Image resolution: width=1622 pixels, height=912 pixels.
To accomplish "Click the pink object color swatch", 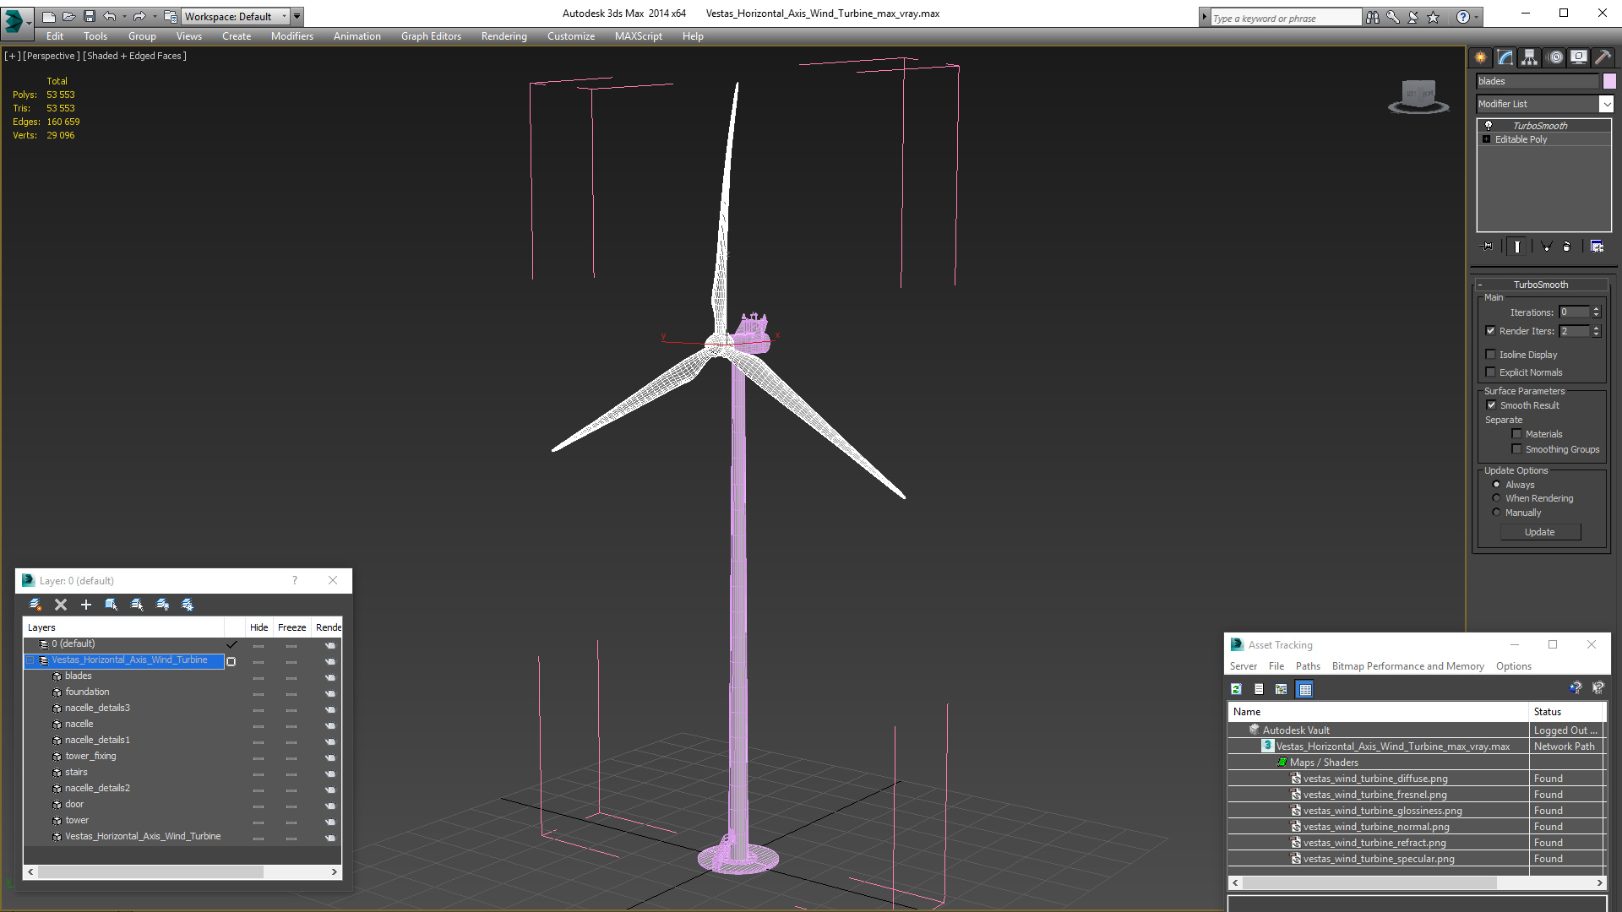I will point(1609,81).
